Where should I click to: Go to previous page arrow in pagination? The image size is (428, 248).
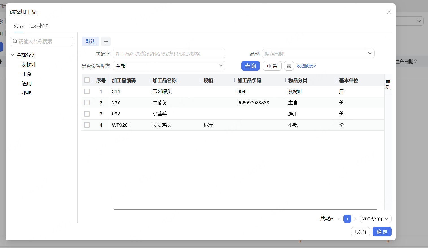pos(339,219)
